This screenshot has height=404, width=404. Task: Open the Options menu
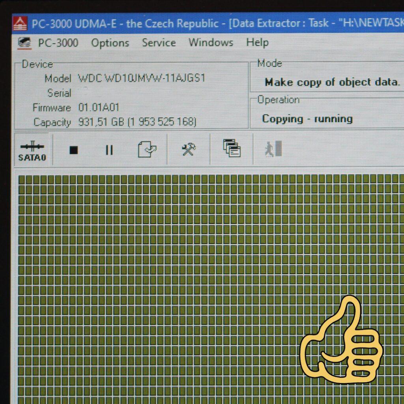pos(110,43)
